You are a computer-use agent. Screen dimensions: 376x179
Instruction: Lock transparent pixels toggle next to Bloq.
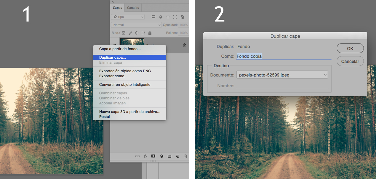click(x=124, y=33)
